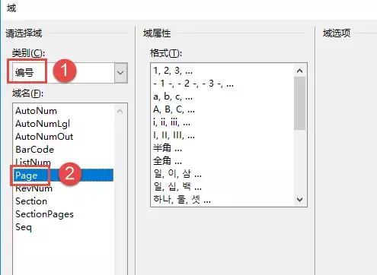
Task: Select ListNum field name
Action: coord(33,162)
